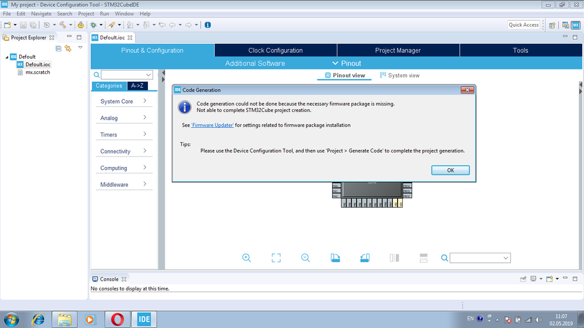The height and width of the screenshot is (328, 584).
Task: Open the Project menu
Action: click(86, 14)
